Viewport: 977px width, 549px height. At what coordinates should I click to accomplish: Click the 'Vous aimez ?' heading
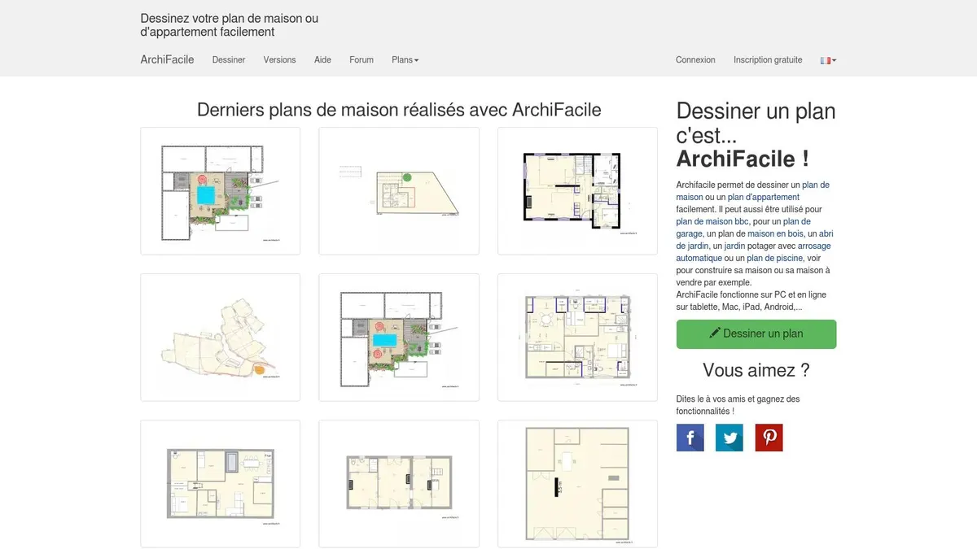tap(756, 370)
